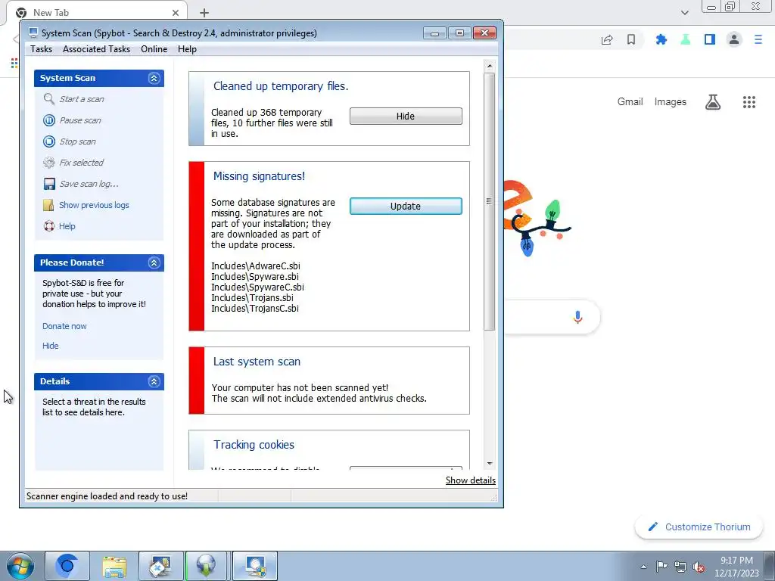Image resolution: width=775 pixels, height=581 pixels.
Task: Collapse the Details panel
Action: 154,381
